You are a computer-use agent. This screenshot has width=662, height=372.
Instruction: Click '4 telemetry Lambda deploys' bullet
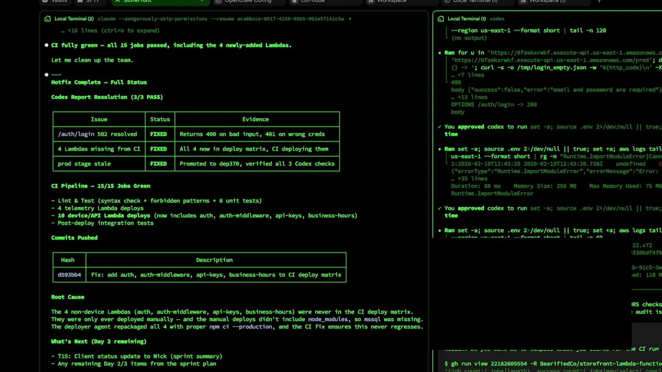[97, 208]
